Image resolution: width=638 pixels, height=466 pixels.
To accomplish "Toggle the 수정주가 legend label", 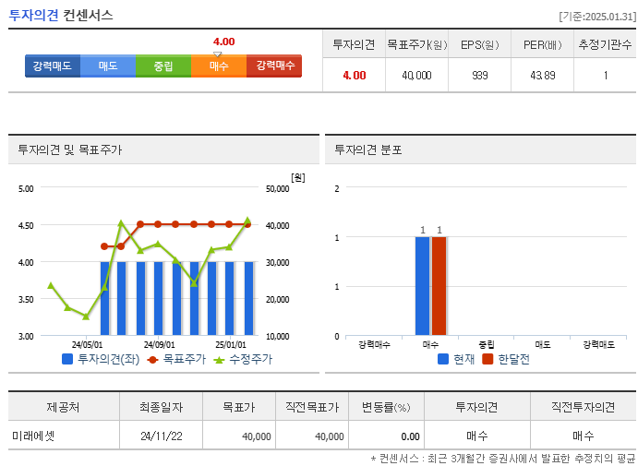I will pos(250,359).
